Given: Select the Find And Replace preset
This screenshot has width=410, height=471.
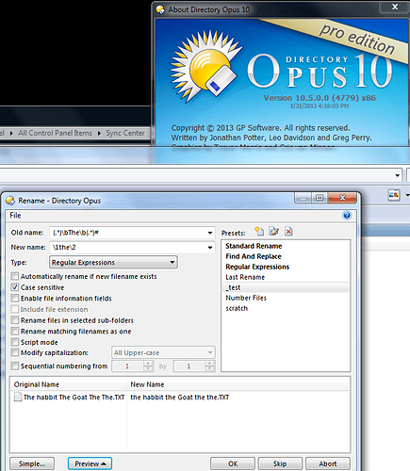Looking at the screenshot, I should pos(254,256).
